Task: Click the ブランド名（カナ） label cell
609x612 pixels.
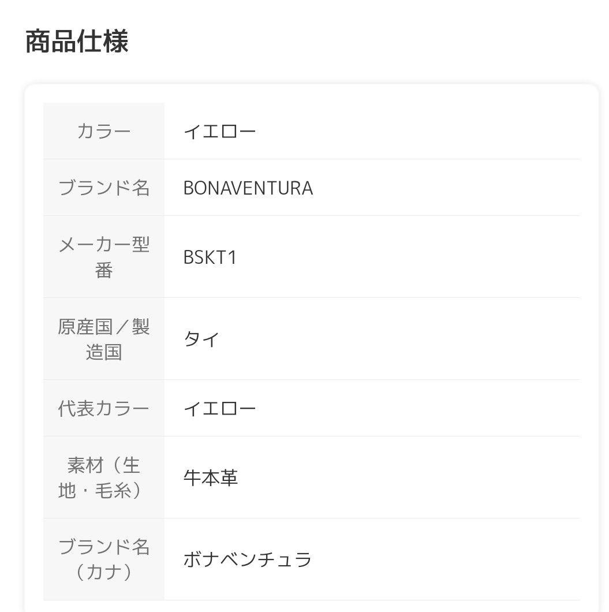Action: click(104, 559)
